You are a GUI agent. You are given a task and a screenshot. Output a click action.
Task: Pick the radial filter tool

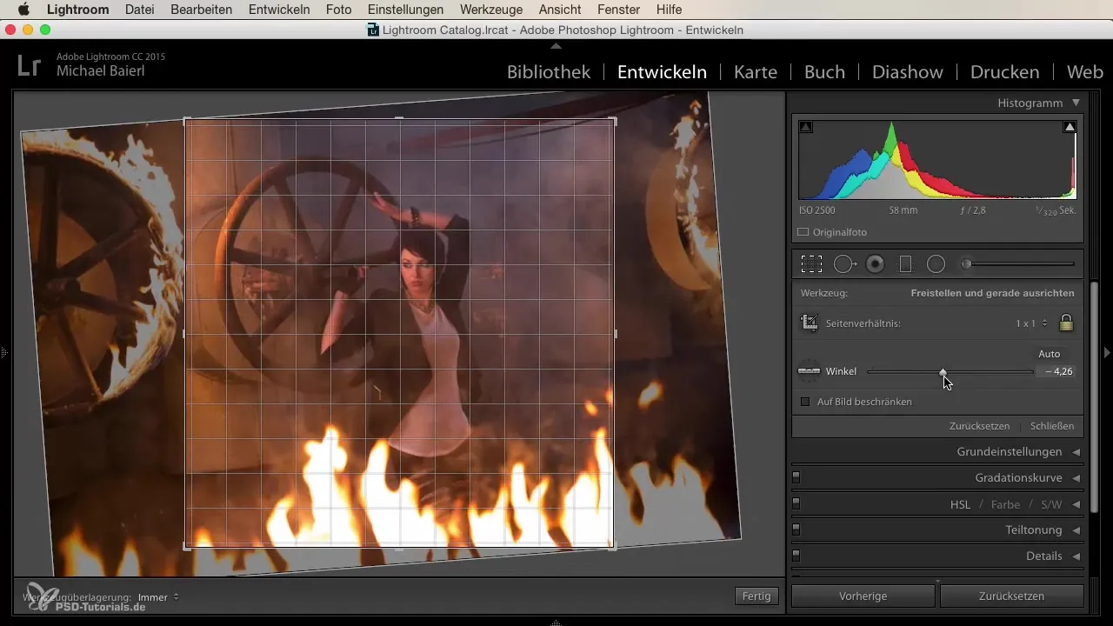tap(936, 264)
